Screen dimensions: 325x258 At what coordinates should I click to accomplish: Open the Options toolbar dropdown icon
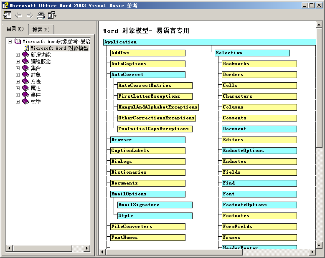point(52,15)
